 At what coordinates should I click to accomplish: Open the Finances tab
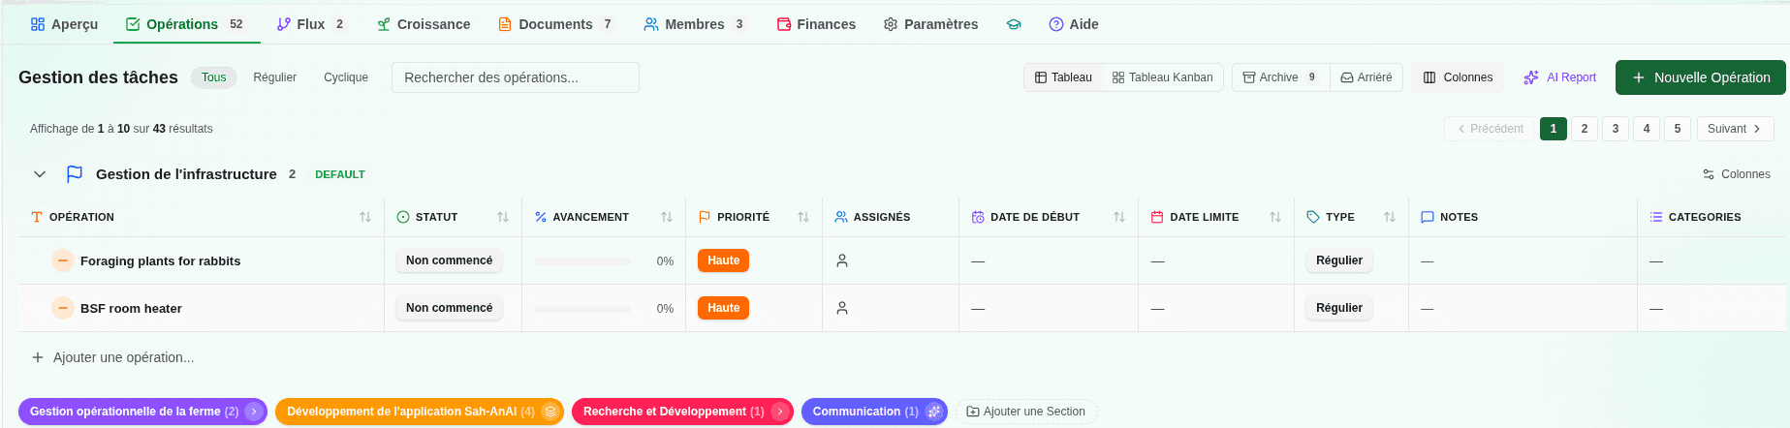click(x=816, y=24)
